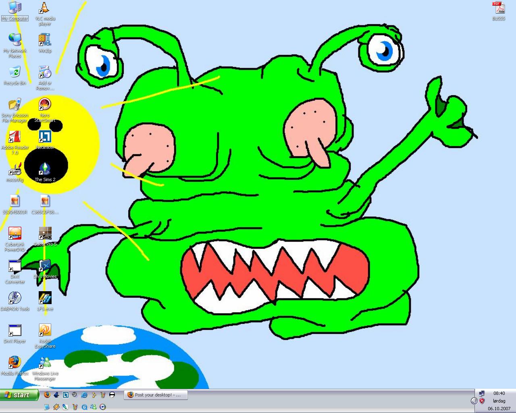This screenshot has height=413, width=516.
Task: Select the DivX Converter desktop icon
Action: point(15,272)
